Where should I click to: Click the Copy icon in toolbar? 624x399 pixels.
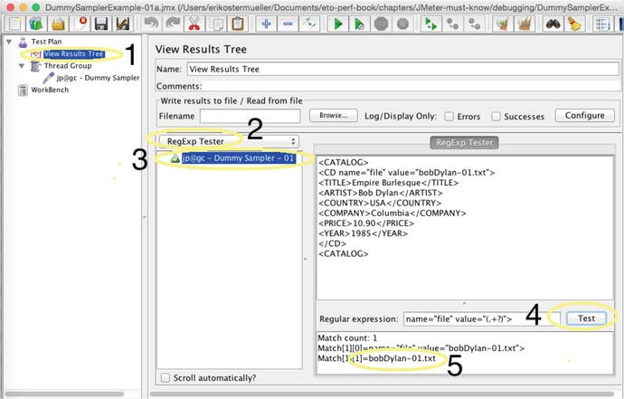click(x=216, y=24)
